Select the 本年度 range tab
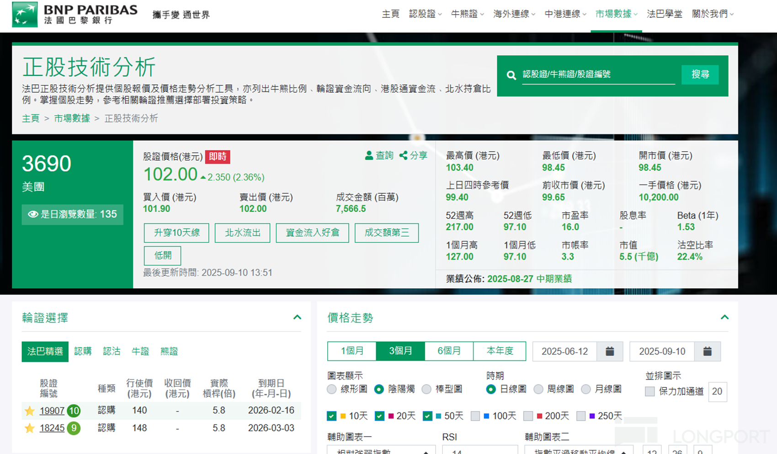The image size is (777, 454). 500,351
